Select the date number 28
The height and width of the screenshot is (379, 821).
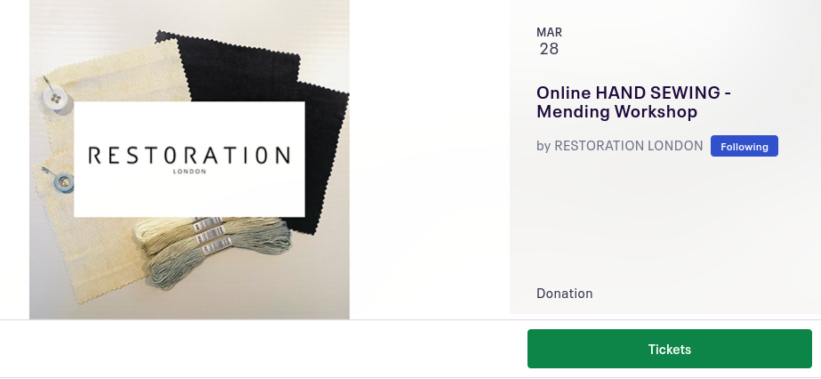(549, 49)
